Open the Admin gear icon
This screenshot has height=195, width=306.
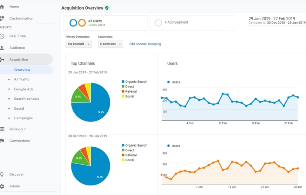click(2, 187)
